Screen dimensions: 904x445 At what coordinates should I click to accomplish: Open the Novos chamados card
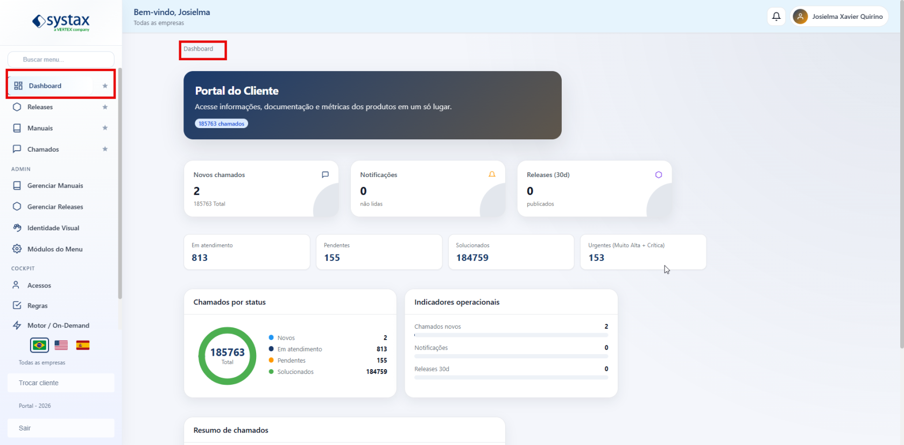point(262,189)
